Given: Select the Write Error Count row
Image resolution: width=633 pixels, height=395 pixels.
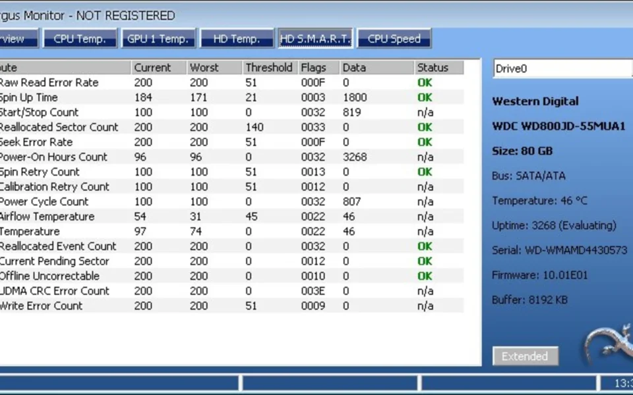Looking at the screenshot, I should [x=231, y=306].
